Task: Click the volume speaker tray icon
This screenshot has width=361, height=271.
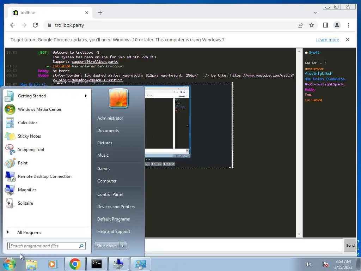Action: pyautogui.click(x=308, y=264)
